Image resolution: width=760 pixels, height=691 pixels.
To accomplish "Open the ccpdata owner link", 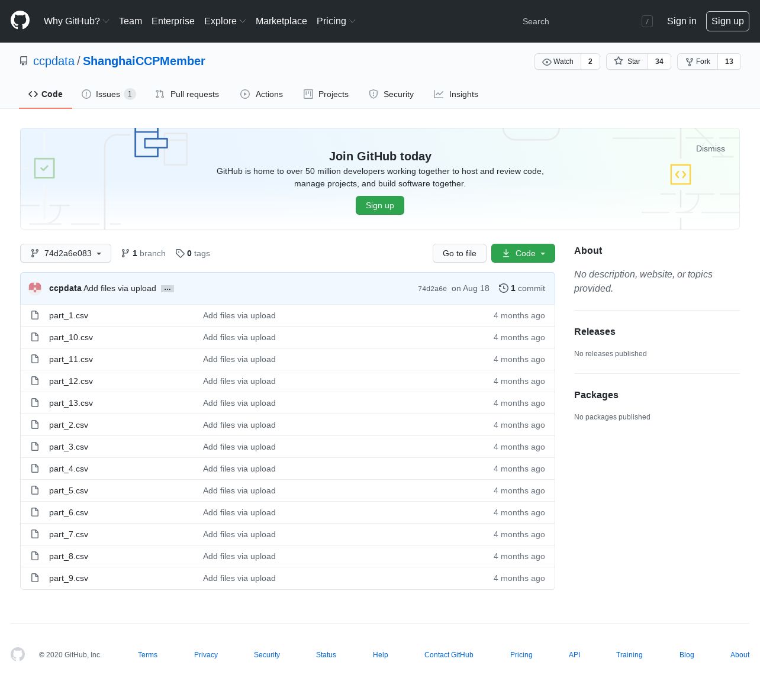I will tap(54, 61).
